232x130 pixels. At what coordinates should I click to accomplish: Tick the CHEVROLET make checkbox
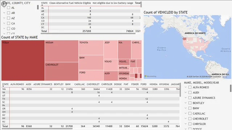(190, 119)
